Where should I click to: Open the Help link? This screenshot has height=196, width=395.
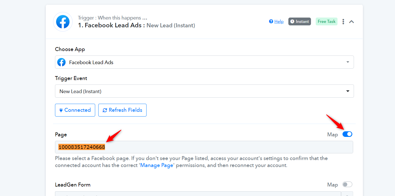coord(279,21)
